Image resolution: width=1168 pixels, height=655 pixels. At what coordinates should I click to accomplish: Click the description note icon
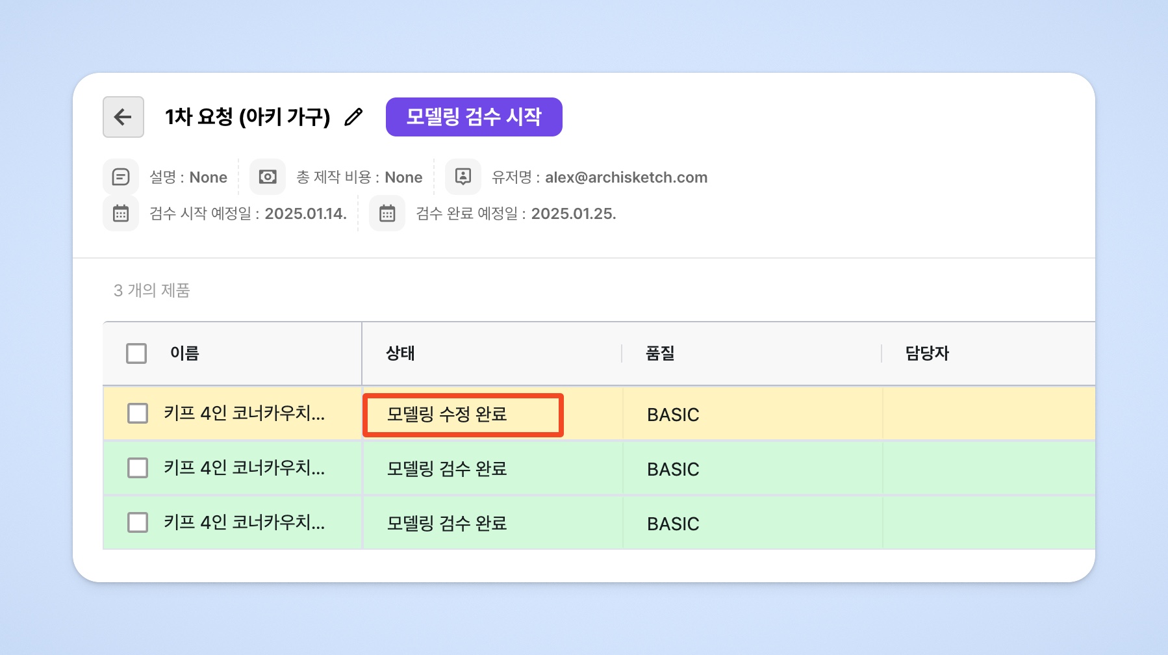tap(121, 177)
